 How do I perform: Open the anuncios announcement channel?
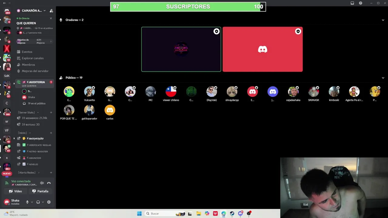coord(35,158)
